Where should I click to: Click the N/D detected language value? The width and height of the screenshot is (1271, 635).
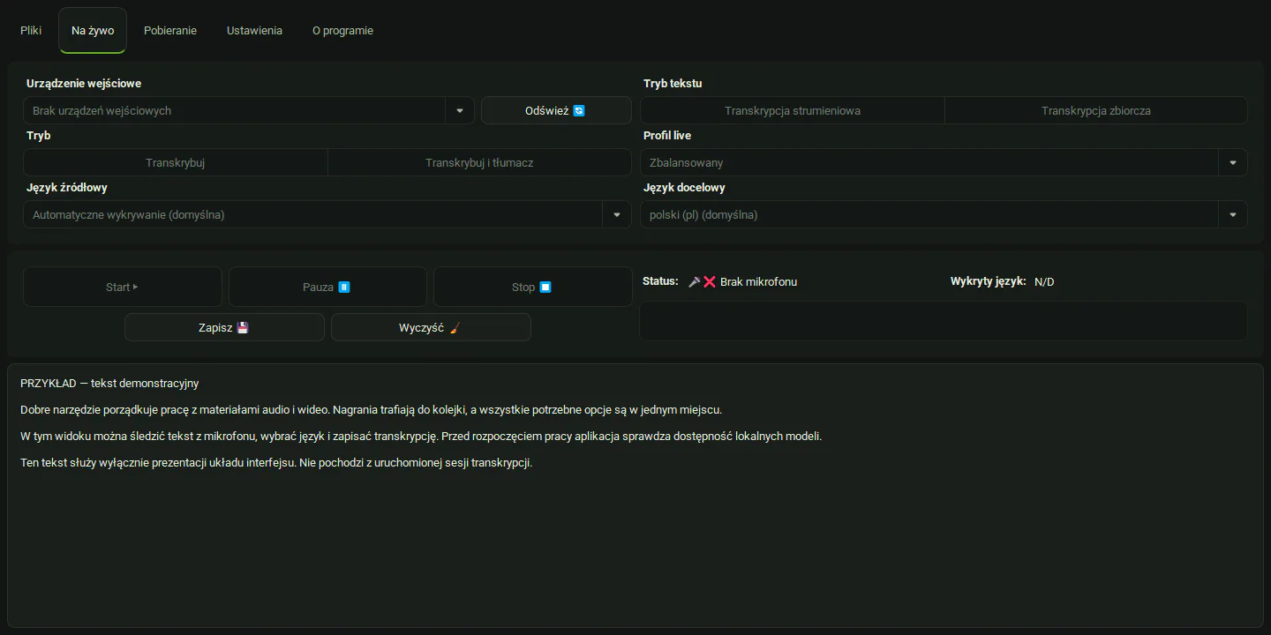tap(1044, 282)
